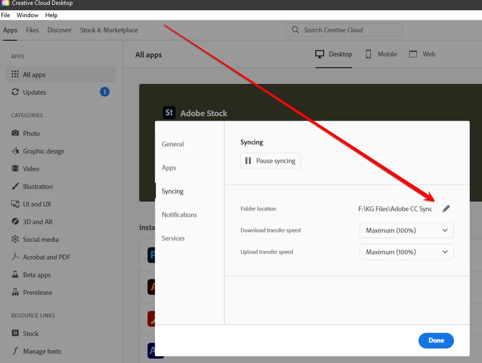Select General in preferences sidebar
482x363 pixels.
coord(173,144)
